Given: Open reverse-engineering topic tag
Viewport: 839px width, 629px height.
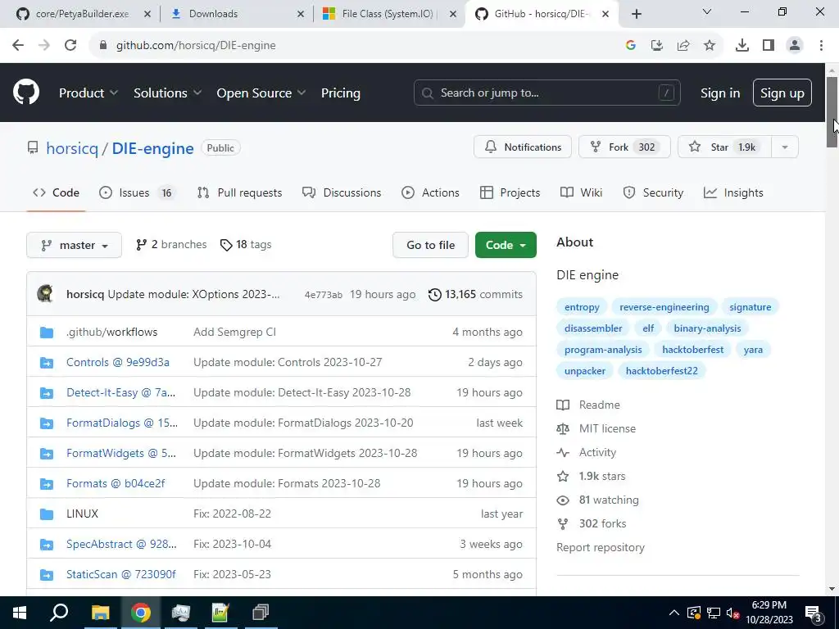Looking at the screenshot, I should (x=664, y=307).
